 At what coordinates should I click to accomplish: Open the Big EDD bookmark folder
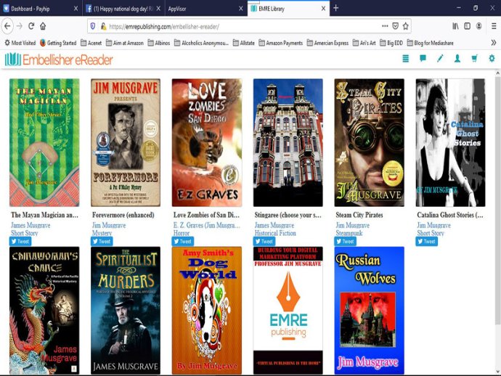(x=391, y=43)
